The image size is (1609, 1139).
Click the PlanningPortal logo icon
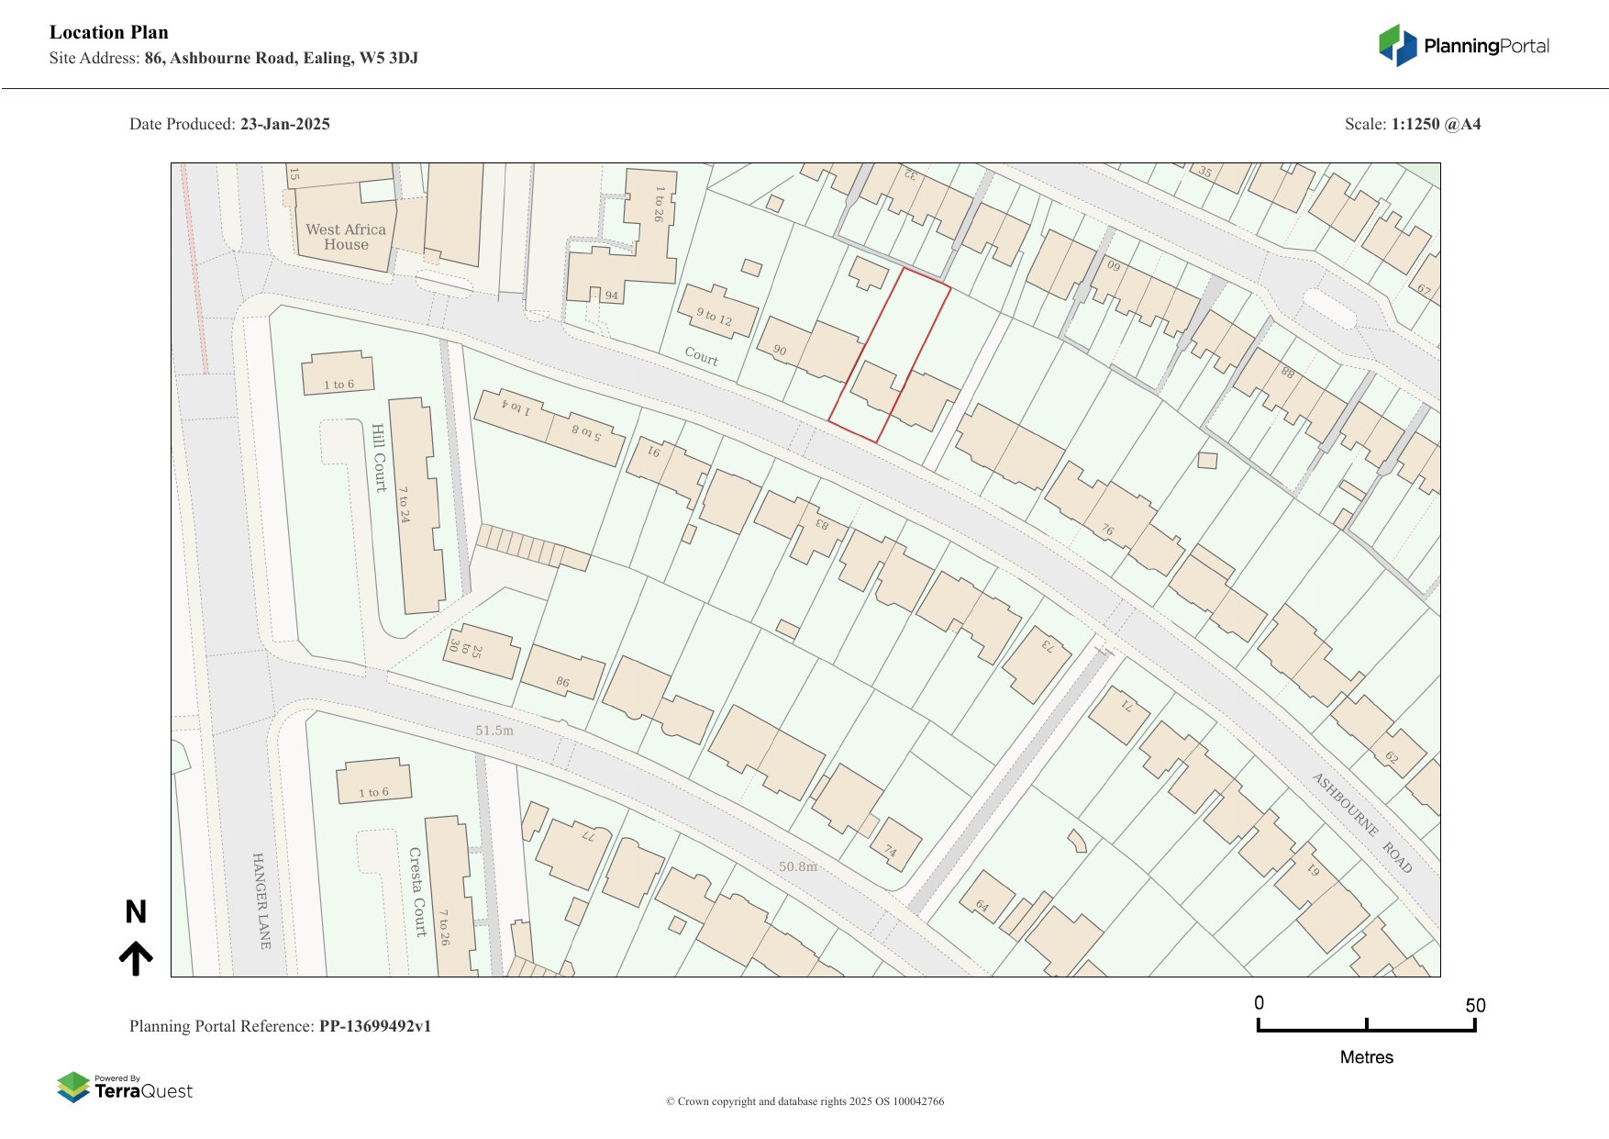(1398, 46)
